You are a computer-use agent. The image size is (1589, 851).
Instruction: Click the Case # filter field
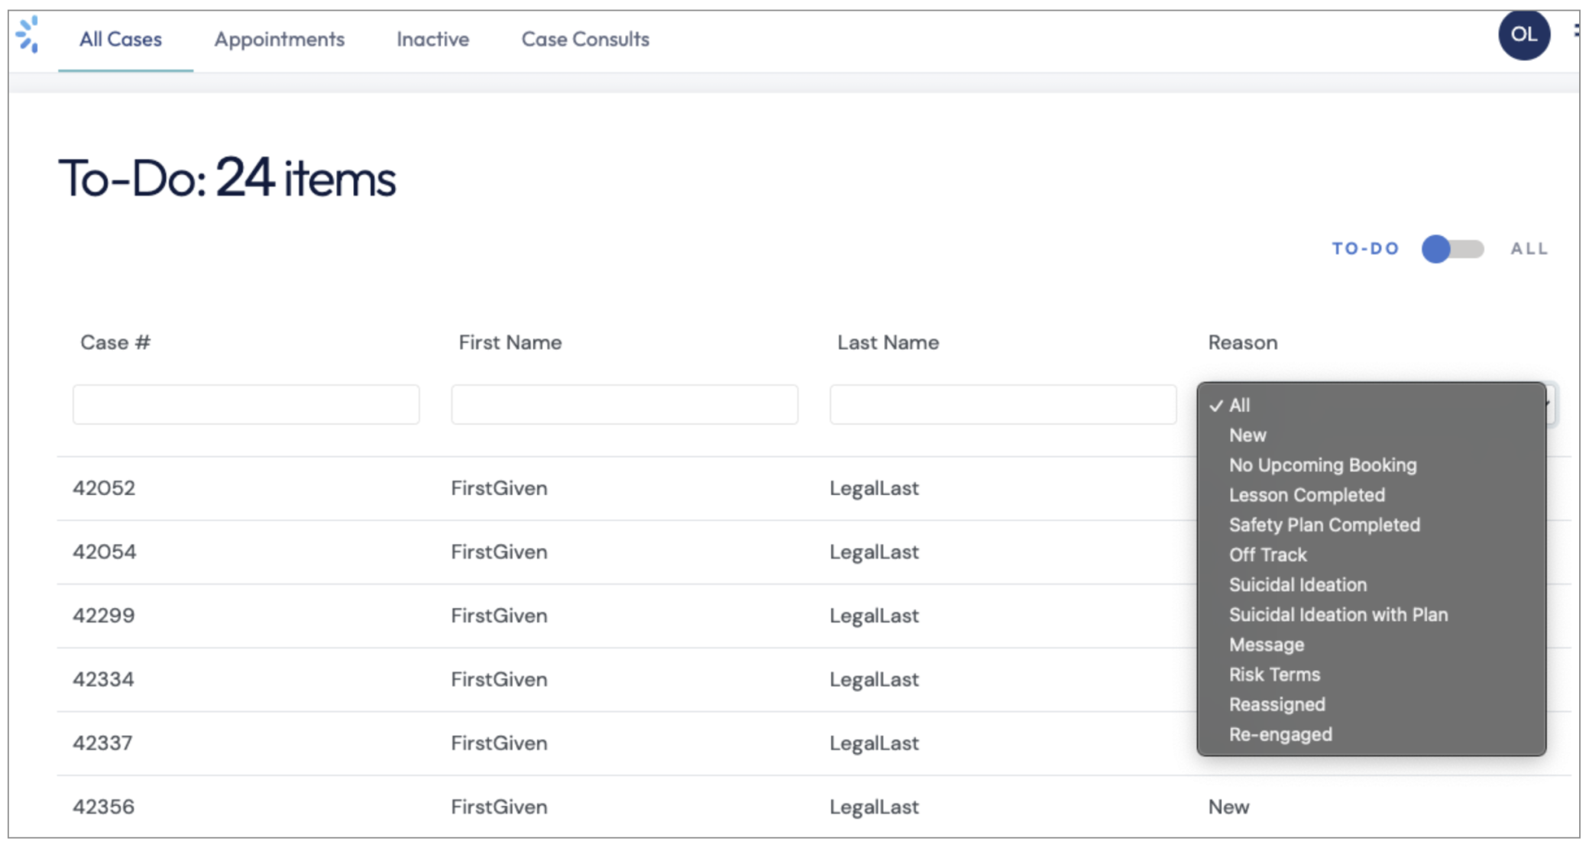coord(246,405)
